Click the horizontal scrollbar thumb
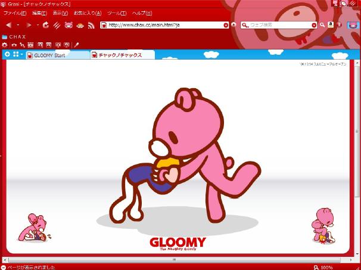 (175, 260)
